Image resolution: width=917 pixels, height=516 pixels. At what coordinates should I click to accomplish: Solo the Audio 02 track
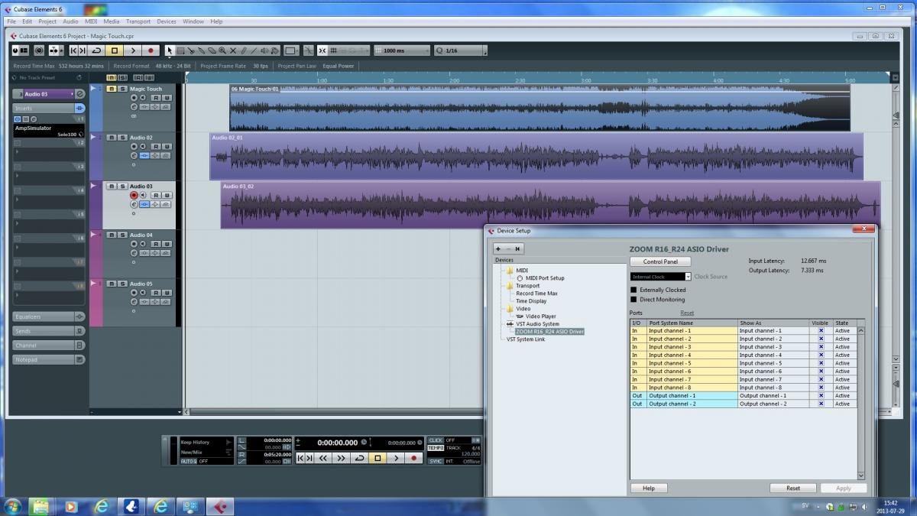pyautogui.click(x=122, y=138)
